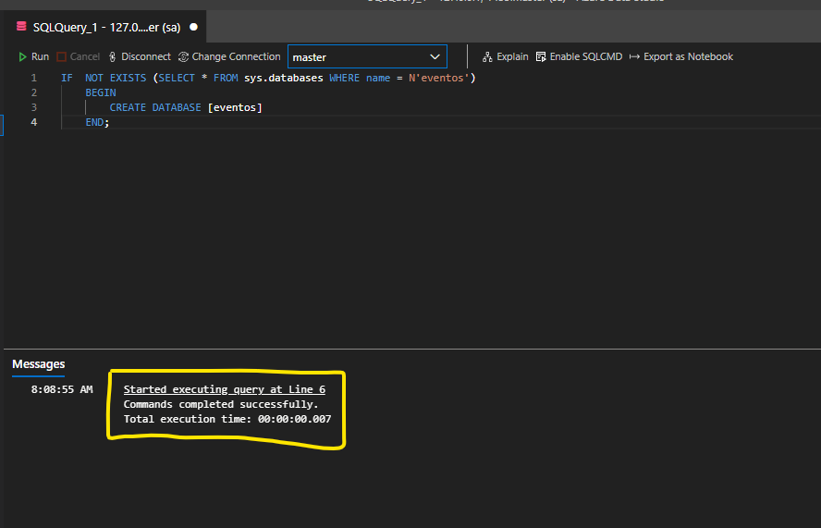Screen dimensions: 821x528
Task: Click line number 1 in the gutter
Action: (x=34, y=78)
